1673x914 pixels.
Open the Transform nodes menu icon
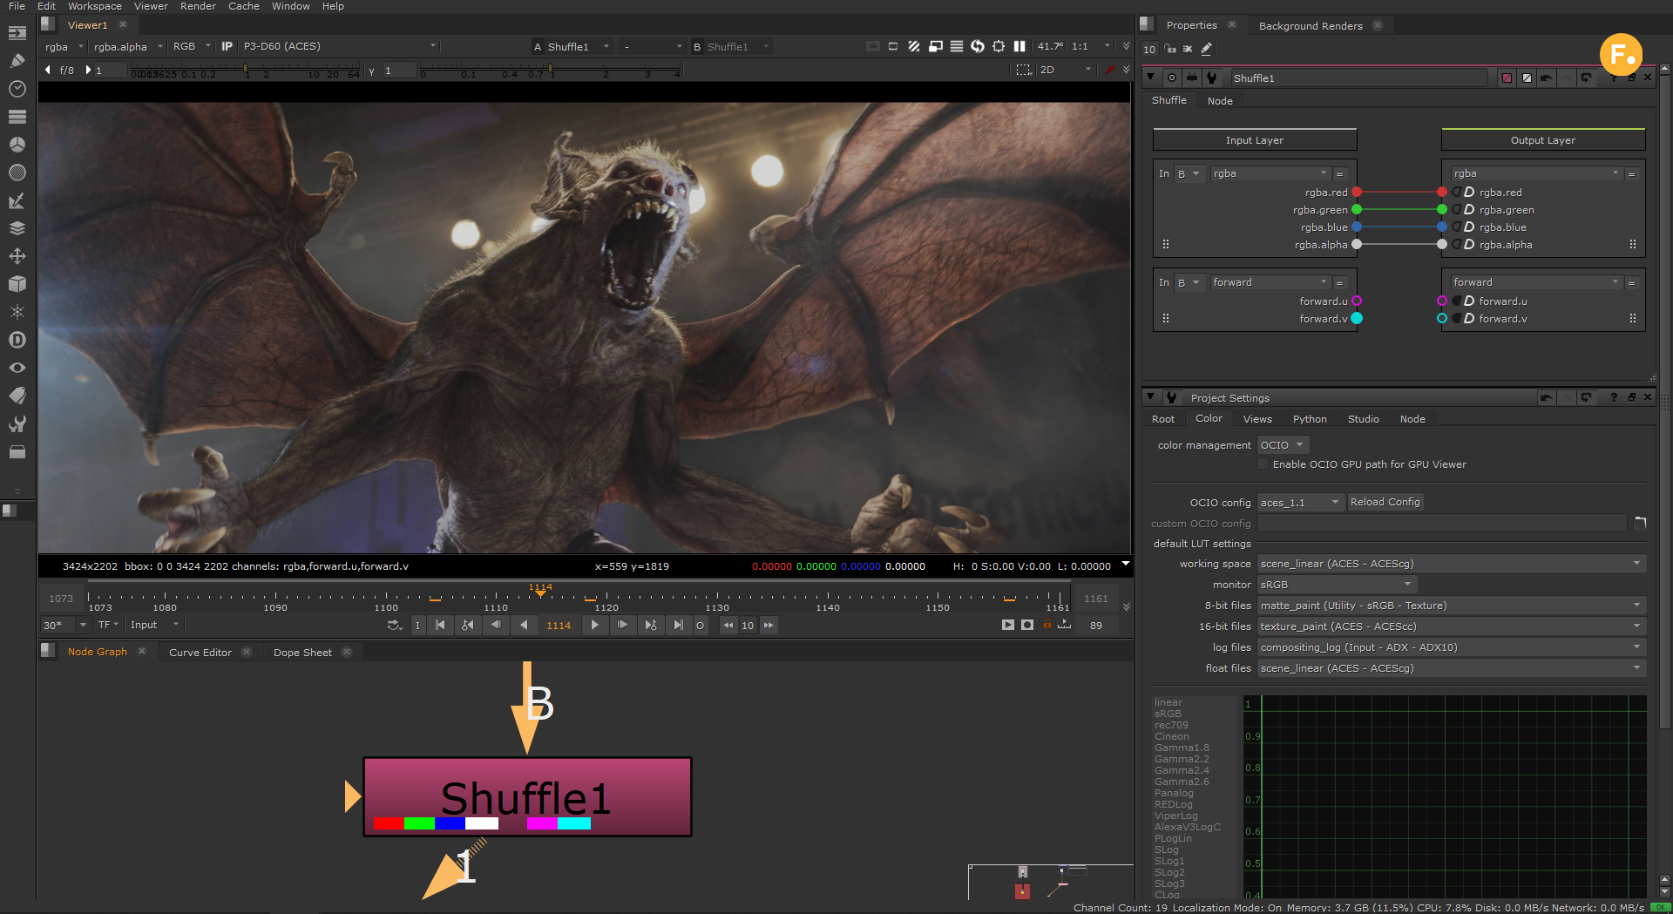pyautogui.click(x=17, y=256)
